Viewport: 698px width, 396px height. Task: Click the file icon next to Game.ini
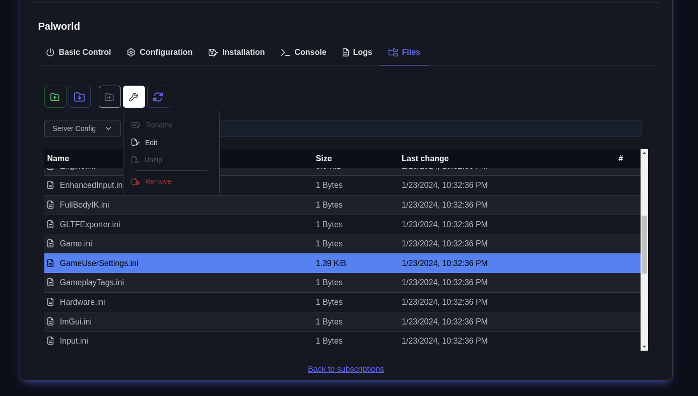(50, 243)
